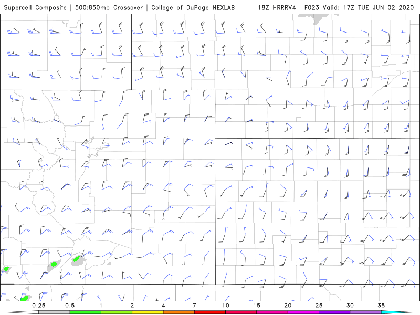Click the gray 0.25-0.5 color bar segment
This screenshot has height=315, width=420.
pyautogui.click(x=54, y=312)
